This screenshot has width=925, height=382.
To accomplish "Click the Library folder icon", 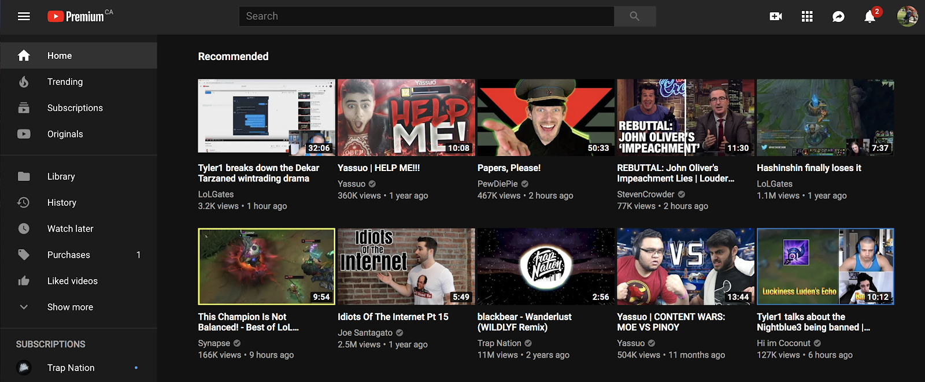I will coord(24,176).
